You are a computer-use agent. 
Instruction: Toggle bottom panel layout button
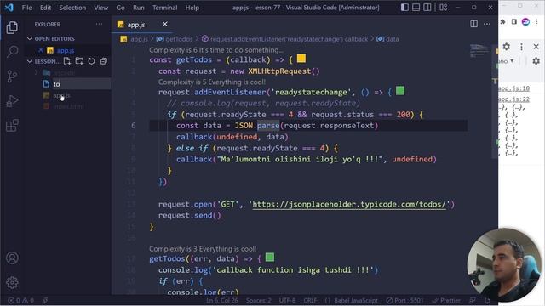pyautogui.click(x=416, y=8)
